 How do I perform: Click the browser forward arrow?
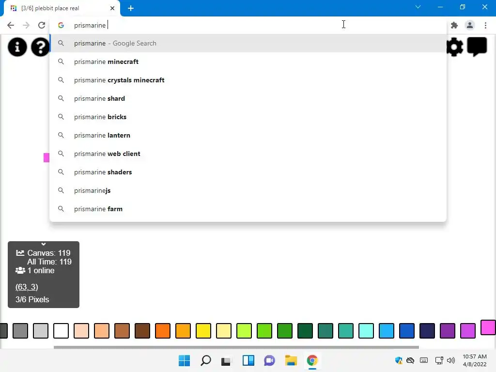tap(26, 25)
